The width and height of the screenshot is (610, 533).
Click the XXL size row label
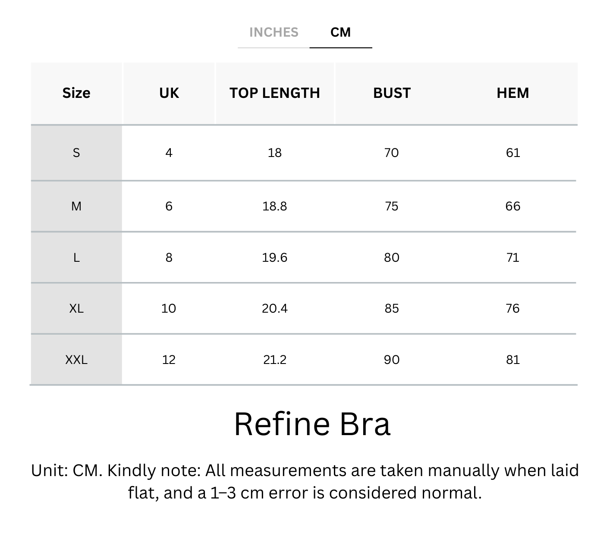[x=76, y=360]
